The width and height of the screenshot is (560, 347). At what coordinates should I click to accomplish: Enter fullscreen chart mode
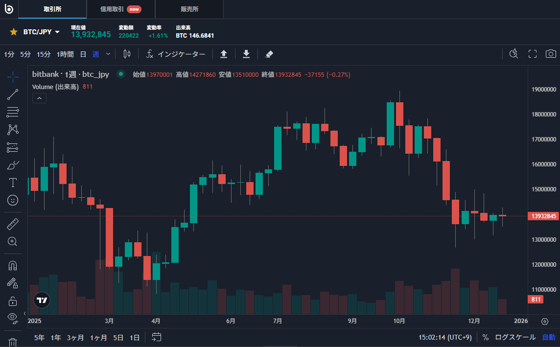click(x=533, y=54)
